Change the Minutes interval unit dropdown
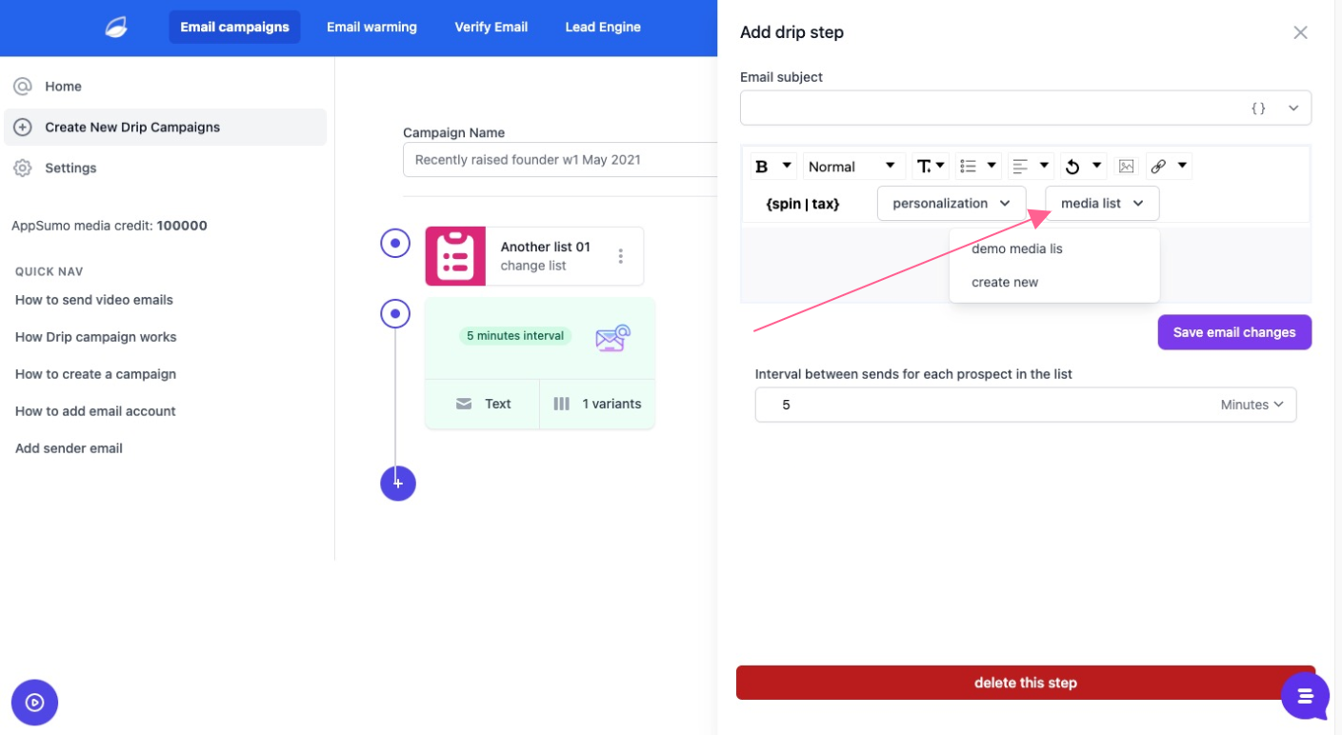This screenshot has height=735, width=1342. point(1252,405)
